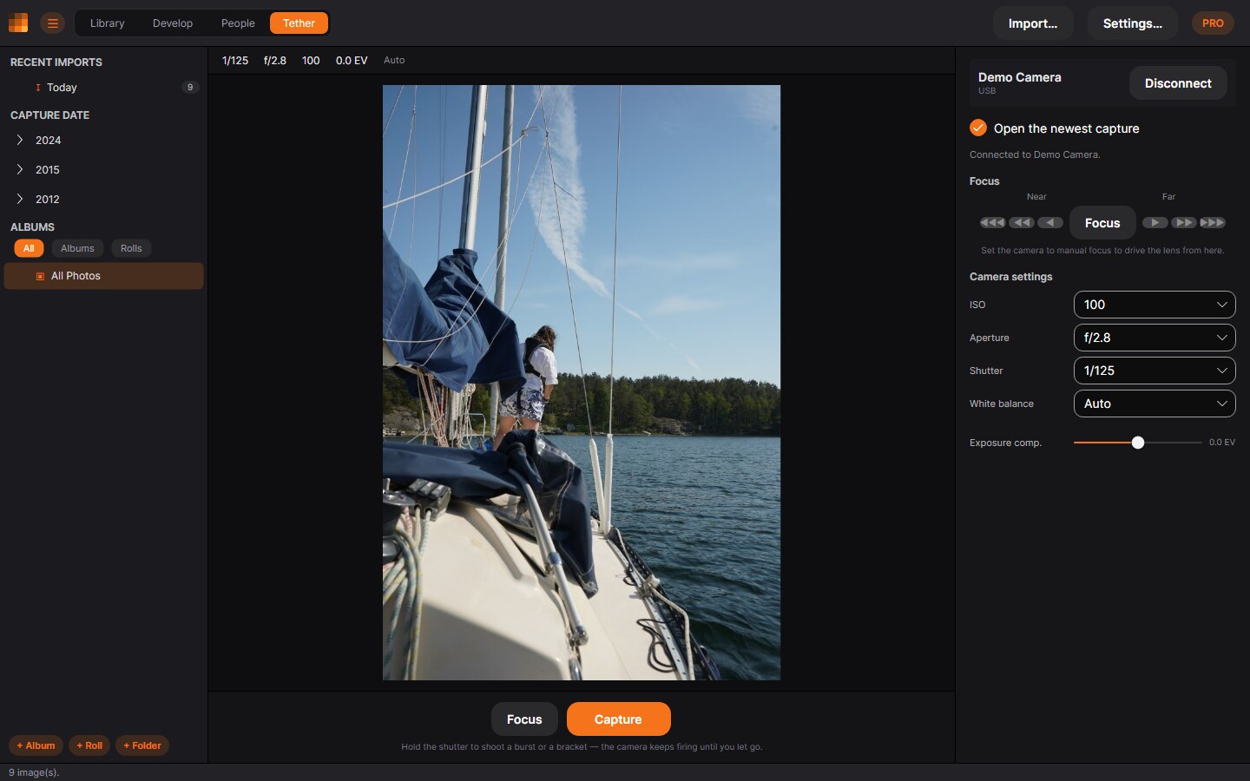
Task: Select the Albums filter chip
Action: [x=77, y=248]
